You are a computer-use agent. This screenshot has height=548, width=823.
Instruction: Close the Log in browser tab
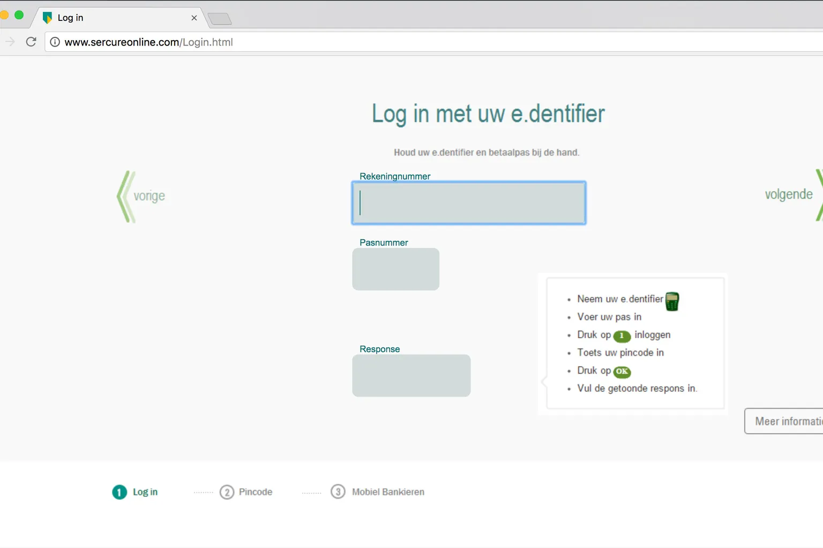[194, 18]
